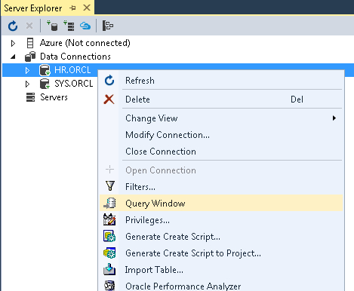Click the Server Explorer tab title
Viewport: 354px width, 291px height.
point(33,8)
